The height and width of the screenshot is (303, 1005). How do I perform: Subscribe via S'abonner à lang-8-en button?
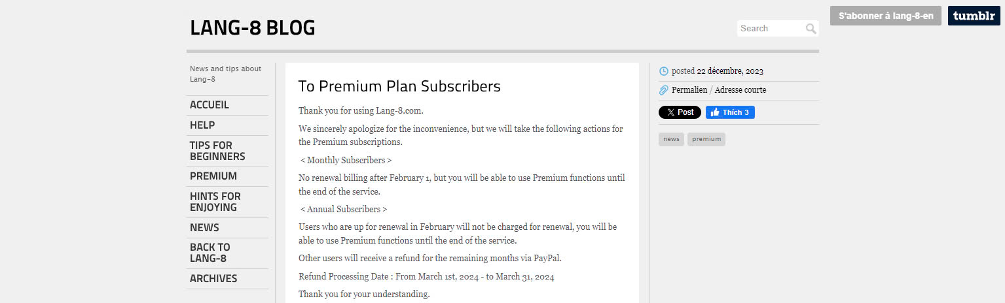point(886,16)
